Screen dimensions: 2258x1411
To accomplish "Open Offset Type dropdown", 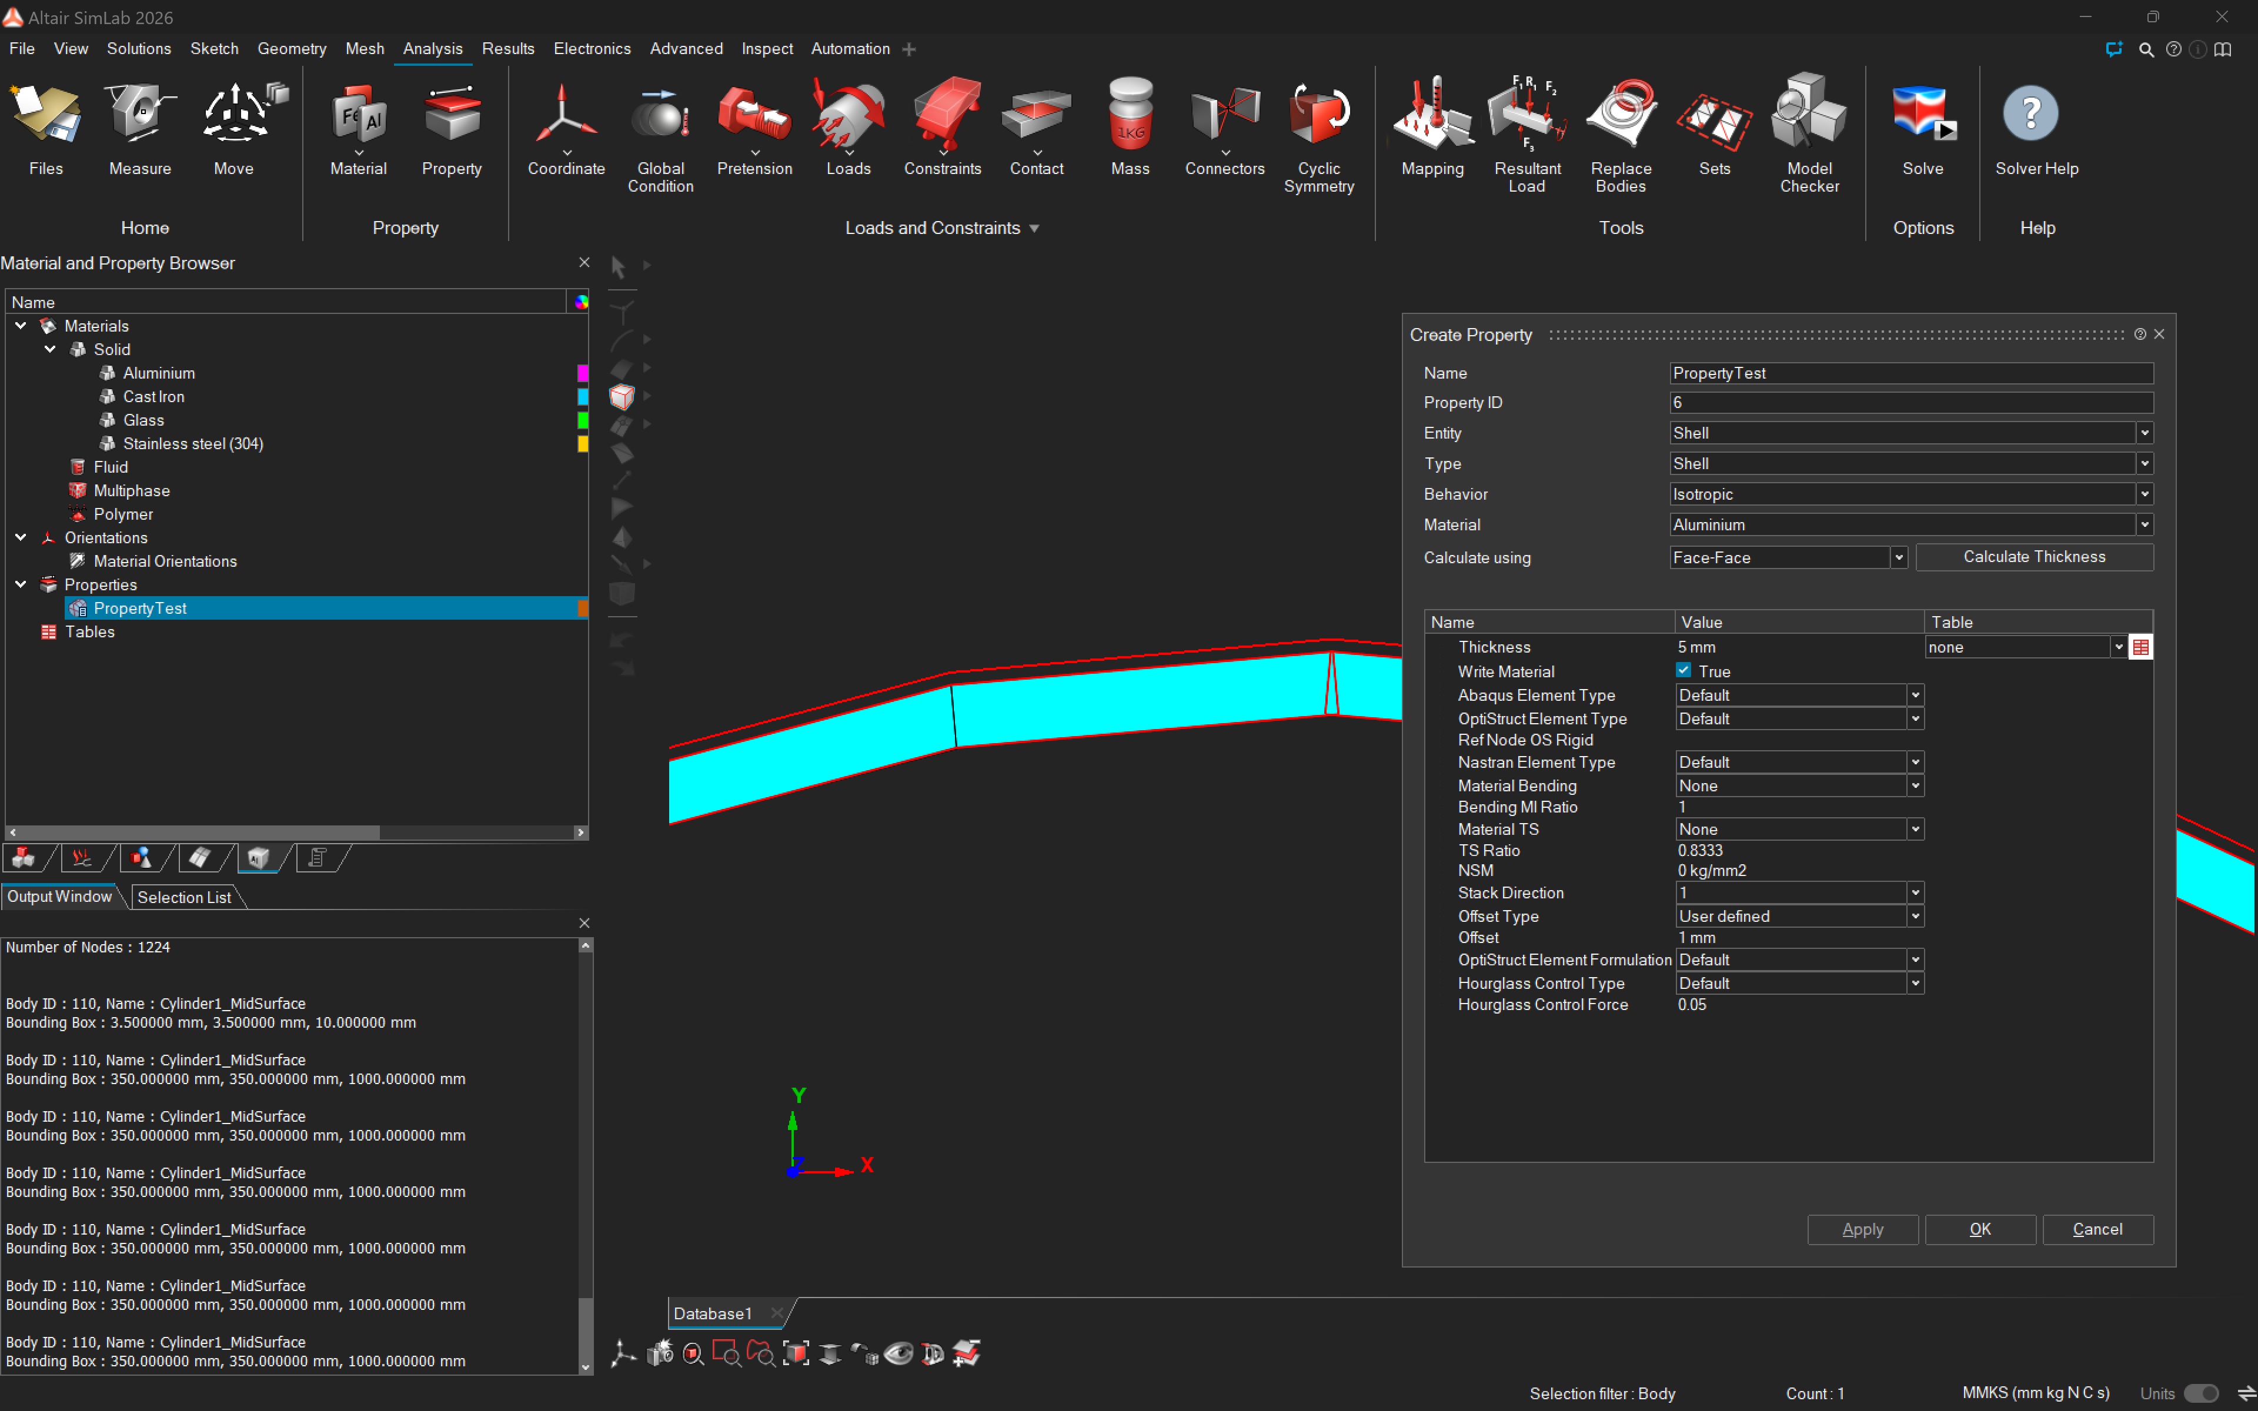I will click(x=1915, y=917).
